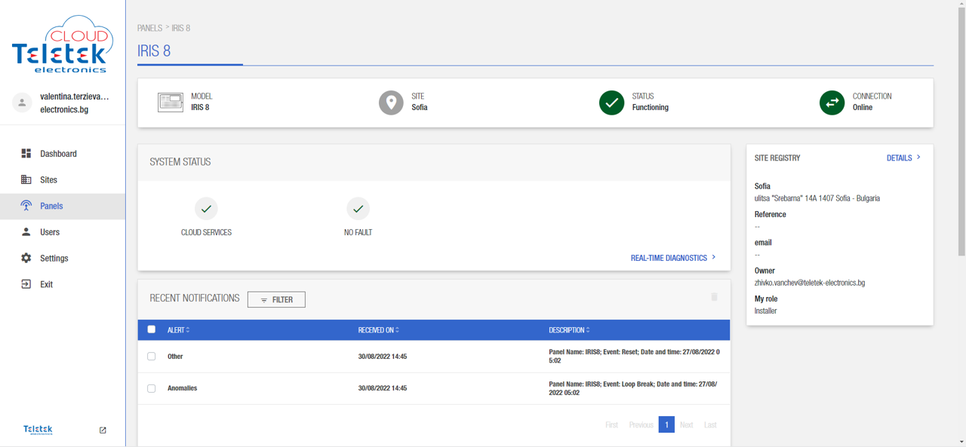
Task: Check the 'Anomalies' alert row checkbox
Action: tap(152, 388)
